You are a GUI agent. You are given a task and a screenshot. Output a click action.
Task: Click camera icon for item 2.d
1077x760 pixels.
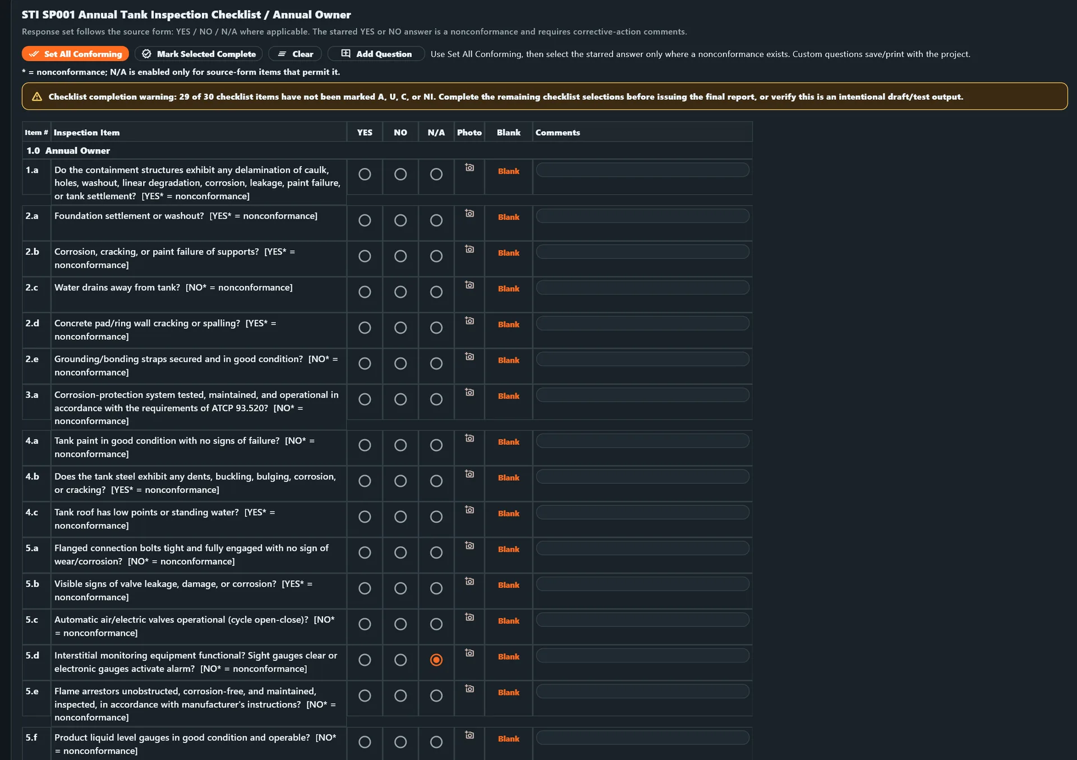click(x=470, y=321)
